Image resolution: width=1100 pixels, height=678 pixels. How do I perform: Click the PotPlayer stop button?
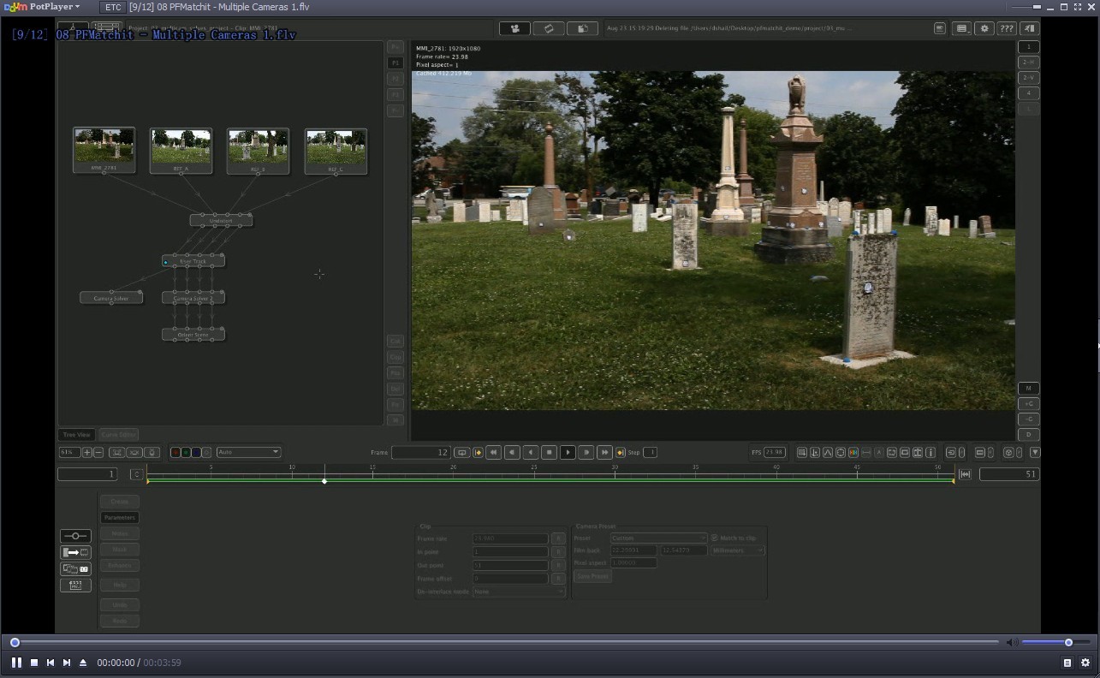pos(34,663)
